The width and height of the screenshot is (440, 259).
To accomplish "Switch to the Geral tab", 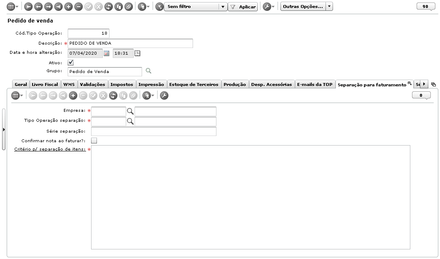I will pos(21,84).
